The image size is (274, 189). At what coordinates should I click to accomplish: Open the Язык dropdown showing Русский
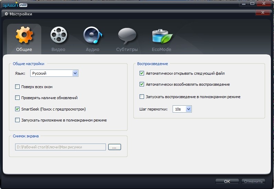click(54, 73)
